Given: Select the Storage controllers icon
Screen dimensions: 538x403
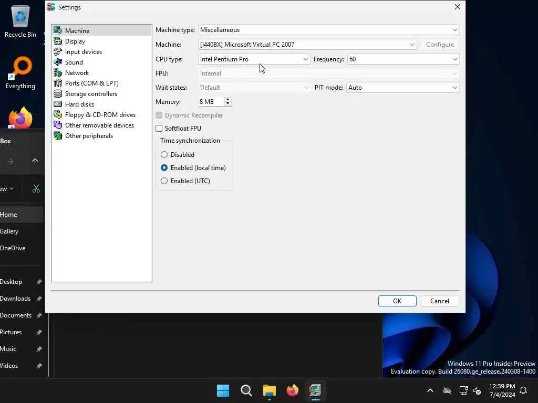Looking at the screenshot, I should pyautogui.click(x=58, y=93).
